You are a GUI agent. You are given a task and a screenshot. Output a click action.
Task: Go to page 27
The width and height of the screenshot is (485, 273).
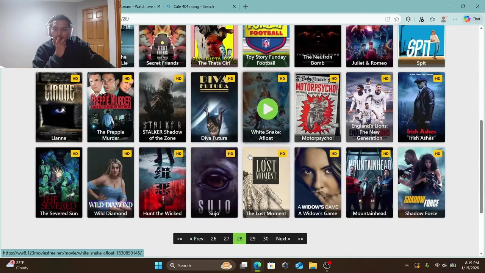pos(227,238)
